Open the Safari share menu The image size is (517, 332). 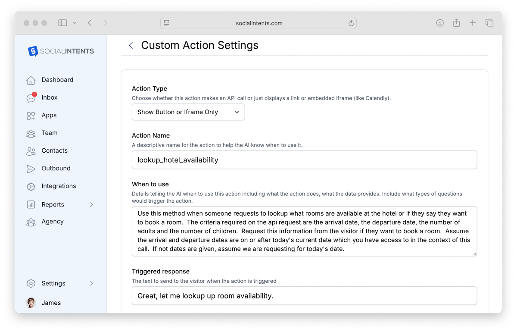coord(456,22)
